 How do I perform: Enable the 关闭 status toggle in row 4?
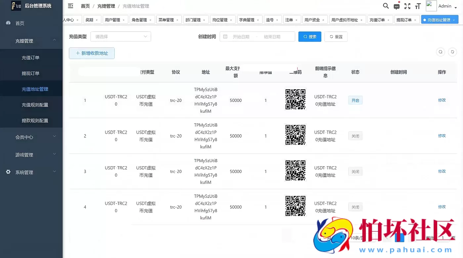[355, 207]
